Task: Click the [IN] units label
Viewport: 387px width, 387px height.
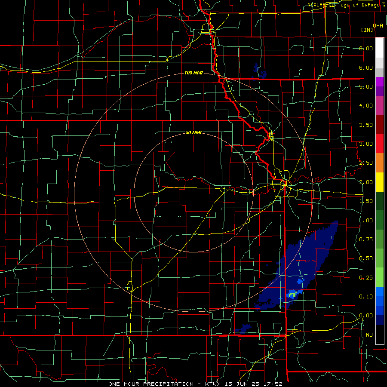Action: click(x=367, y=30)
